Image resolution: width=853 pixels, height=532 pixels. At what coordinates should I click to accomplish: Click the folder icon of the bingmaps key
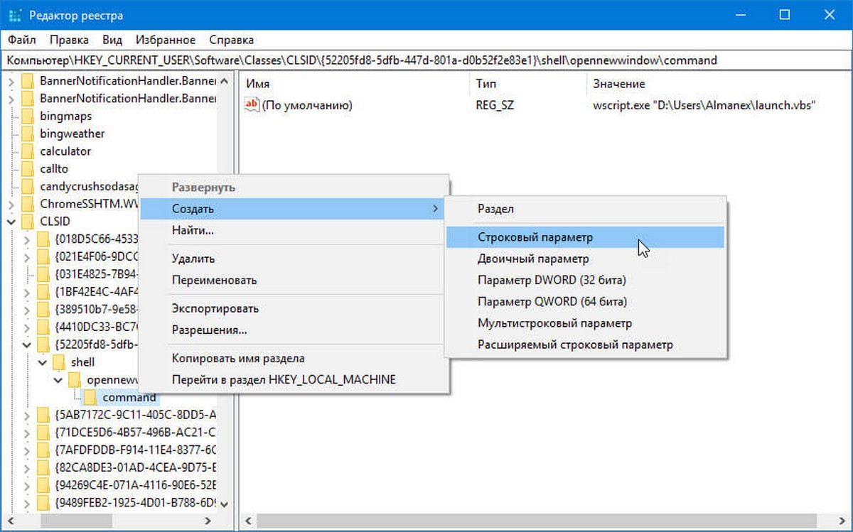tap(28, 115)
